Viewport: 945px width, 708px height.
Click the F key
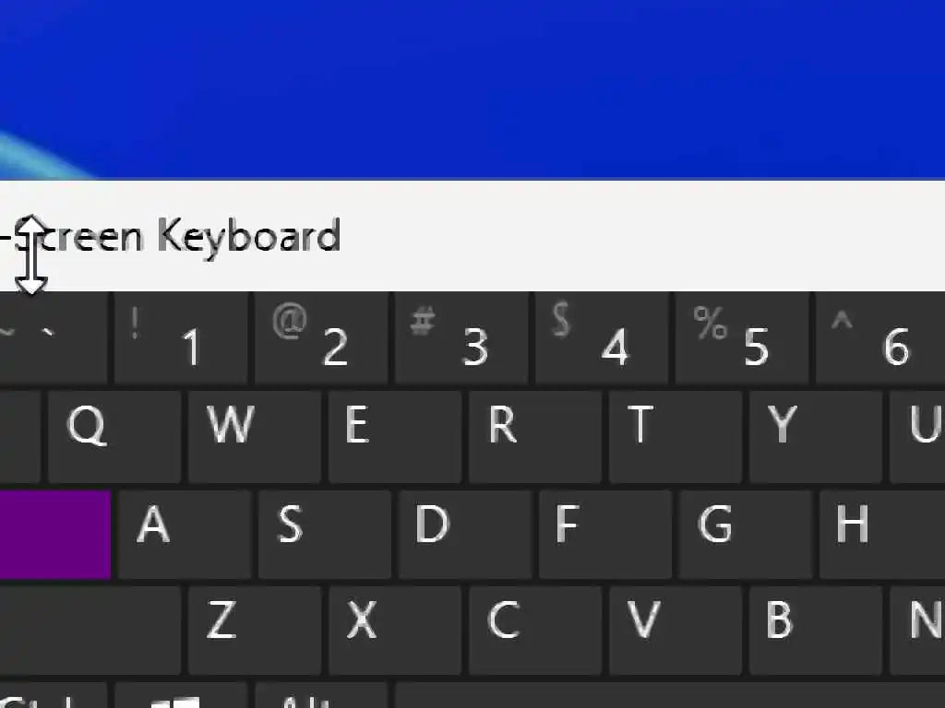click(x=605, y=535)
